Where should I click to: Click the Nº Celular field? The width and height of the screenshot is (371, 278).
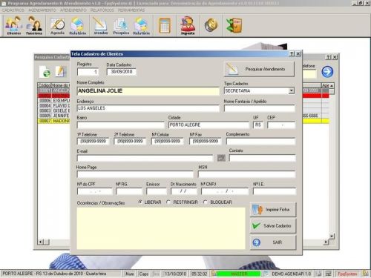(x=167, y=142)
